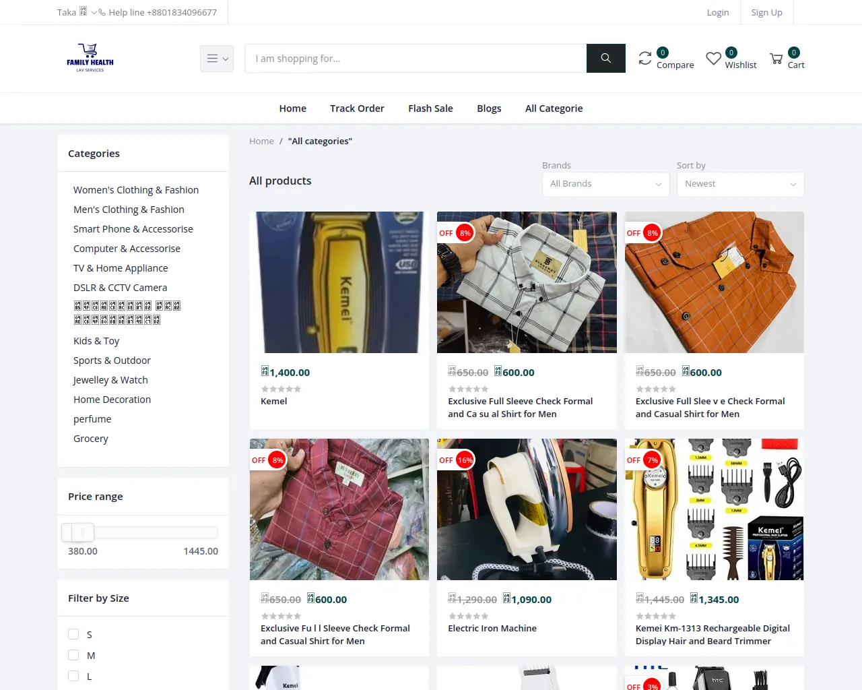Click the Login link
Viewport: 862px width, 690px height.
coord(718,12)
